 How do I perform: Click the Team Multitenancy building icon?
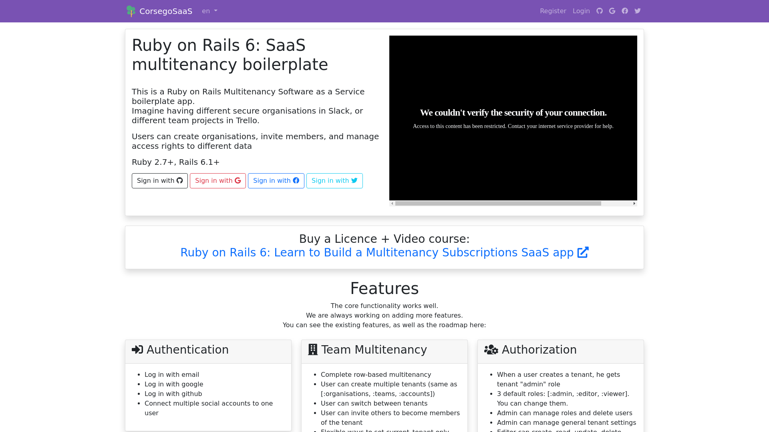[313, 350]
